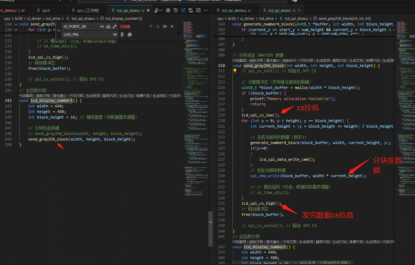Click 生成单测 above lcd_display_number1 in left editor
This screenshot has width=415, height=265.
(x=93, y=96)
